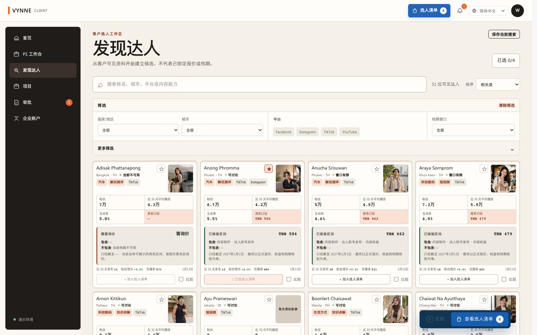
Task: Click the globe language icon
Action: point(474,11)
